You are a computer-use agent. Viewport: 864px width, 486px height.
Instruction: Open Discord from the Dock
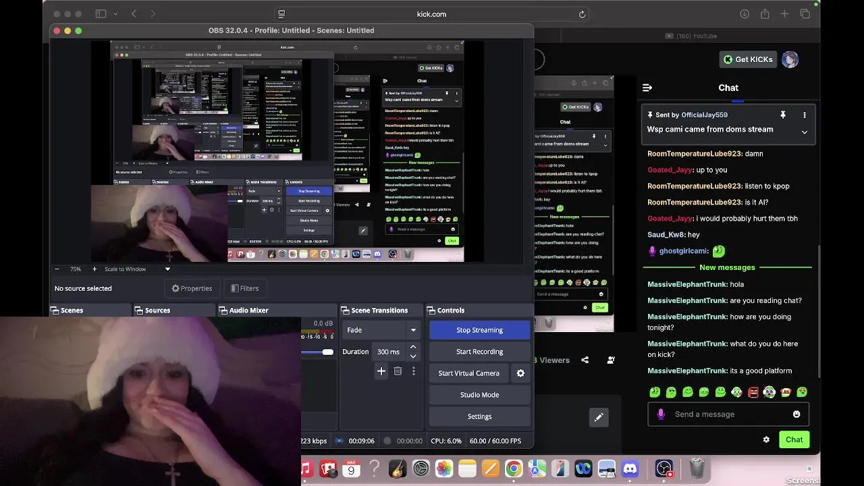coord(630,468)
